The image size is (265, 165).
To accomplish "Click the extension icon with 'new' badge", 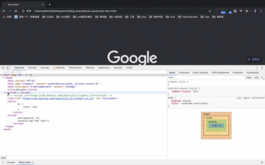I will tap(223, 11).
